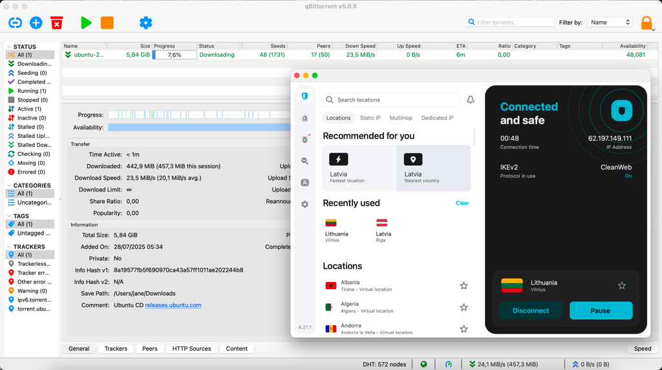
Task: Toggle alternative speed limits icon in status bar
Action: tap(449, 364)
